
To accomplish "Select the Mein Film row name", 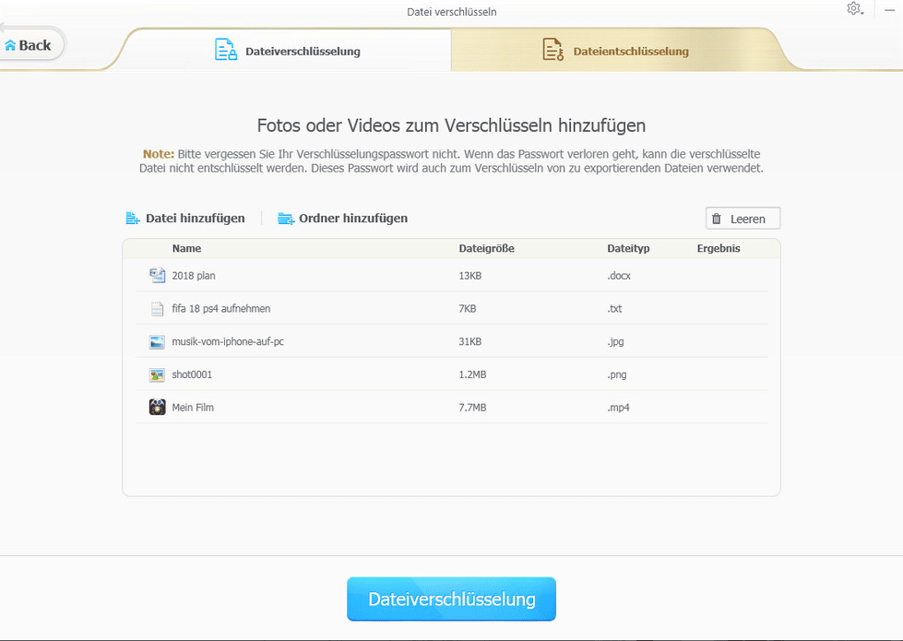I will [193, 407].
